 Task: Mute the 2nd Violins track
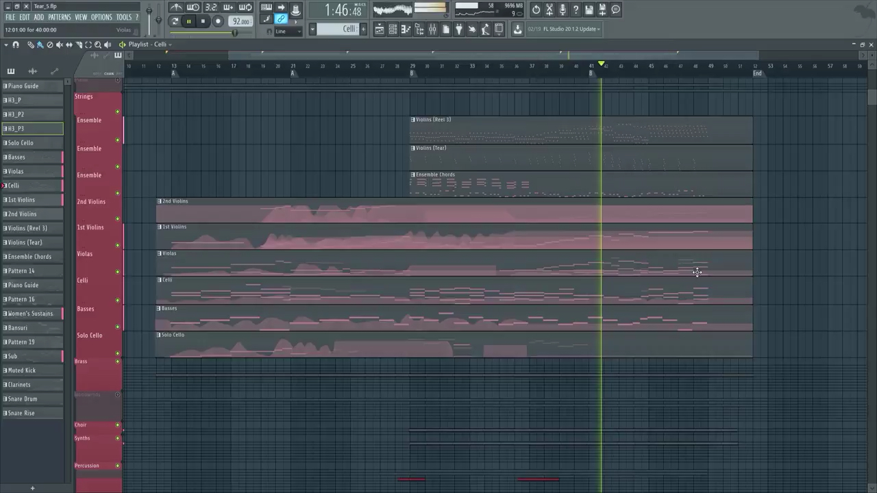(118, 219)
